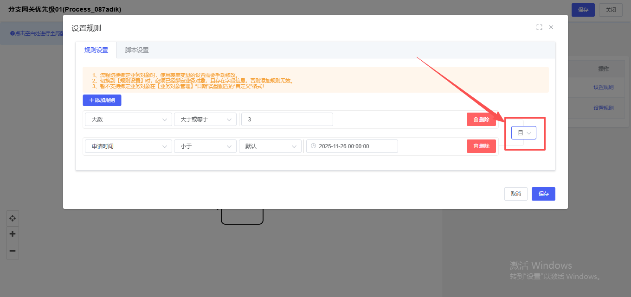Switch to the 脚本设置 tab
The image size is (631, 297).
click(137, 50)
